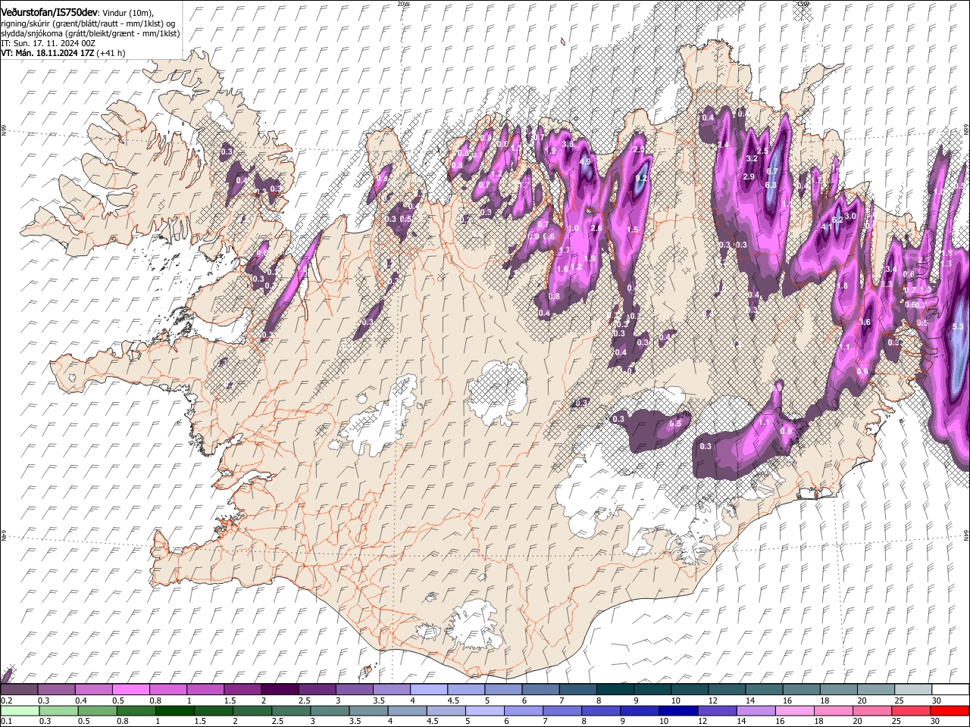The height and width of the screenshot is (727, 970).
Task: Click the 'slydda/snjókoma' legend description line
Action: pyautogui.click(x=90, y=33)
